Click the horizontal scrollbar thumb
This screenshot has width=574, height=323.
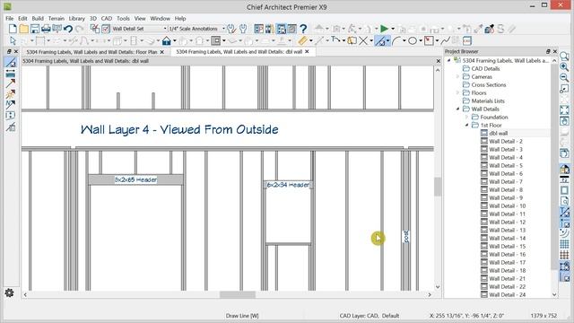point(238,294)
